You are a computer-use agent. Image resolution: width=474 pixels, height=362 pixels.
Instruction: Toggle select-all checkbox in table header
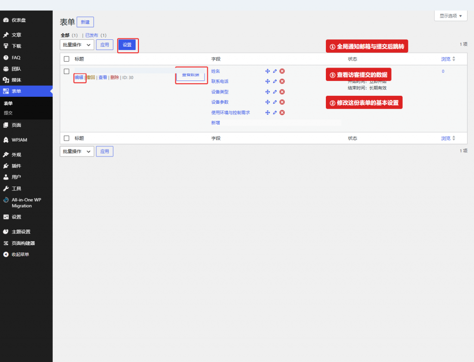67,59
